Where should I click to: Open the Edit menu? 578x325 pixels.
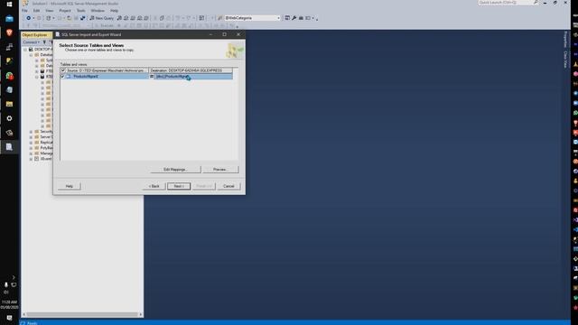tap(36, 11)
